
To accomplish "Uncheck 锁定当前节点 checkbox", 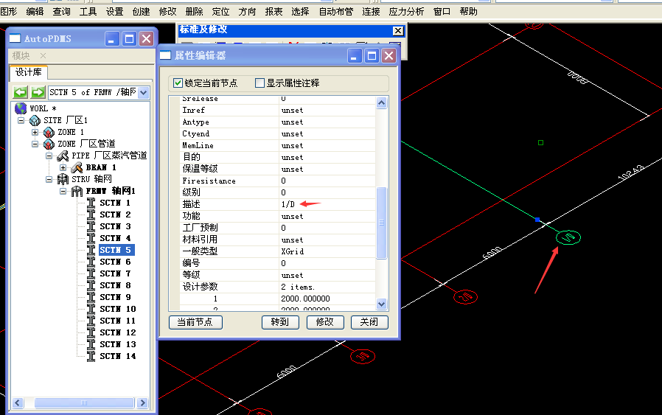I will 177,83.
